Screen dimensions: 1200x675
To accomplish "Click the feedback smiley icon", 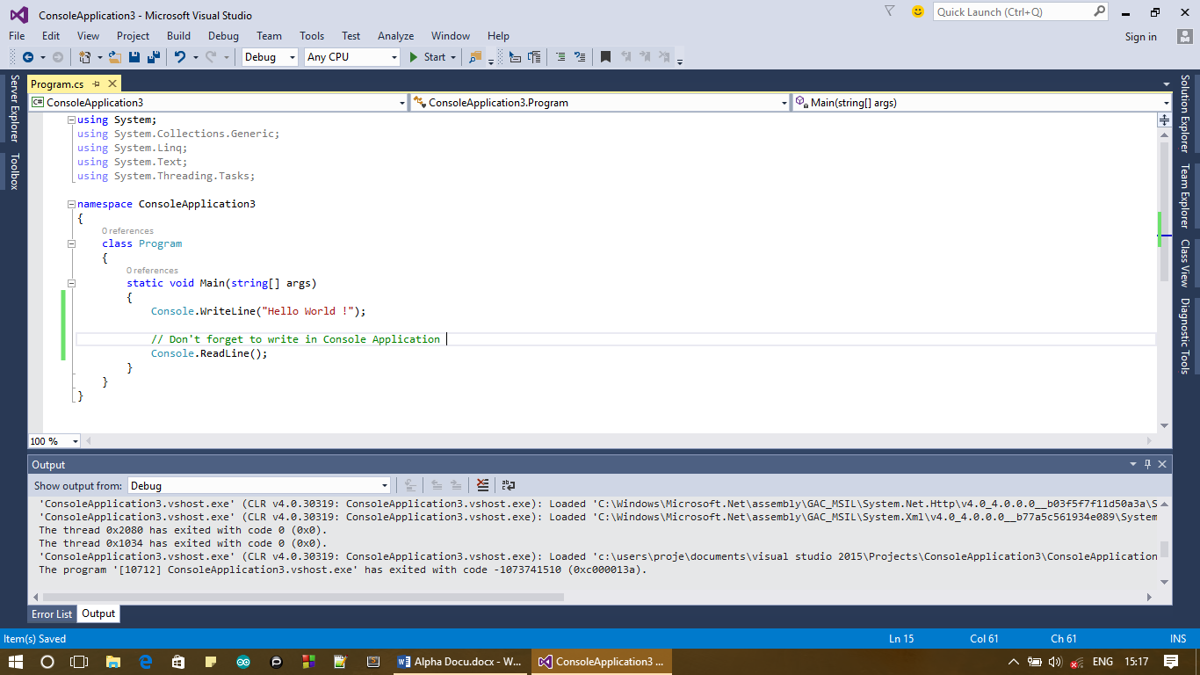I will 918,11.
